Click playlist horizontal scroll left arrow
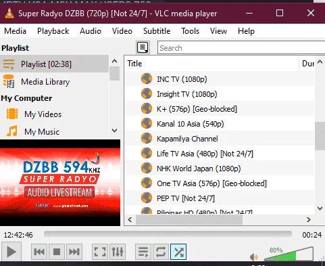Viewport: 325px width, 266px height. click(130, 219)
